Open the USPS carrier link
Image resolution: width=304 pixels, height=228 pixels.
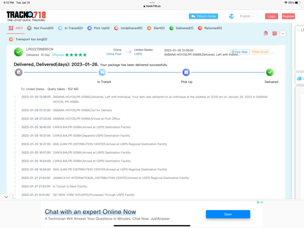pyautogui.click(x=138, y=54)
